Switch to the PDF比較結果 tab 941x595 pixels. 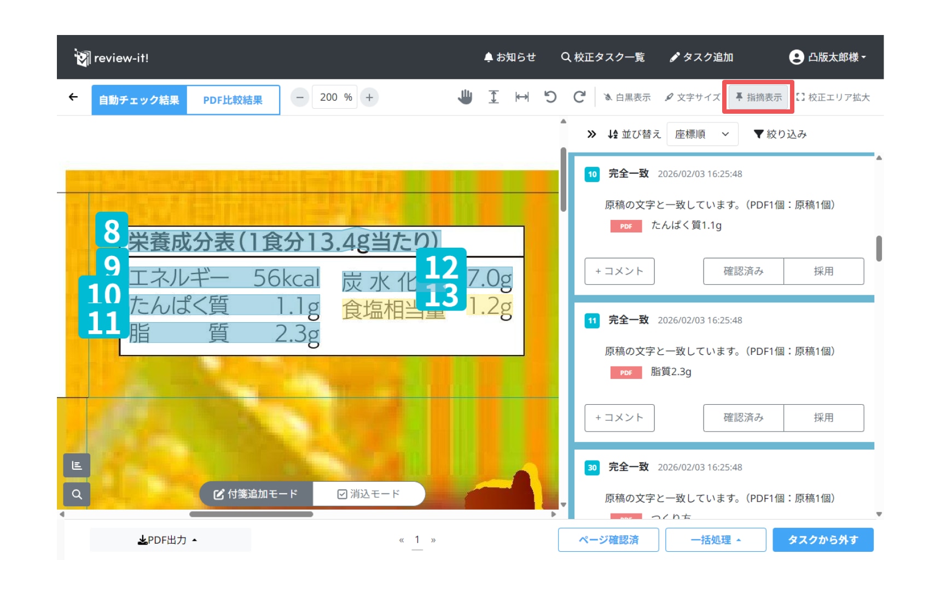point(233,100)
